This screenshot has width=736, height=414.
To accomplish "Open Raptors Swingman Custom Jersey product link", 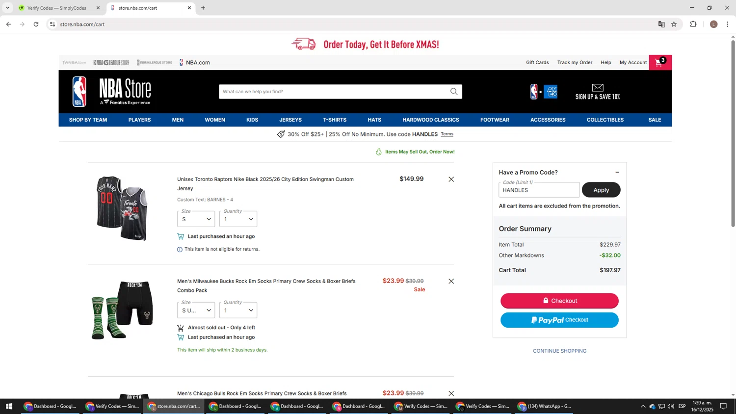I will click(265, 184).
